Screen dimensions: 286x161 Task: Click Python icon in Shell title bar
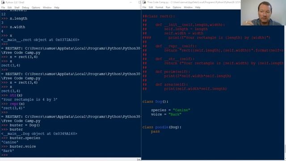(x=3, y=2)
